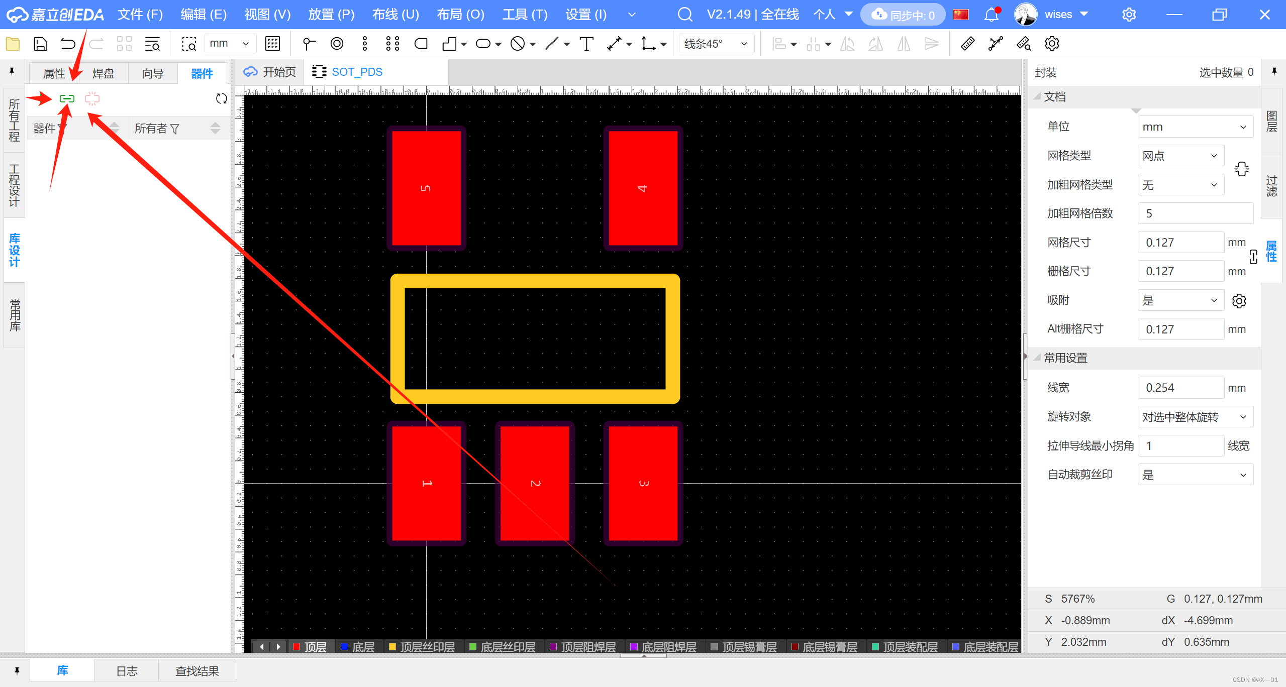
Task: Click the save icon in toolbar
Action: (x=40, y=44)
